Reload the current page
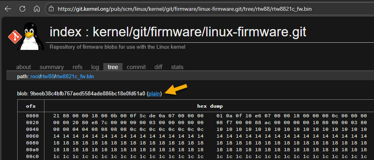Viewport: 374px width, 160px height. coord(22,8)
